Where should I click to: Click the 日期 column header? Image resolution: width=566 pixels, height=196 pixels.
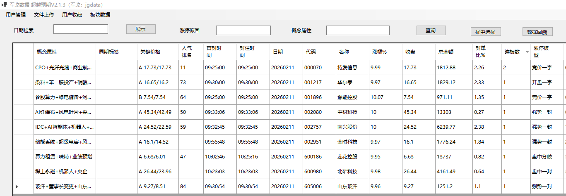(286, 52)
